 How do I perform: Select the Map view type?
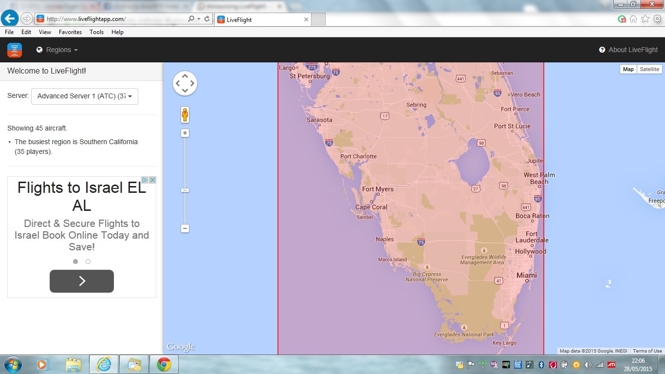point(628,69)
